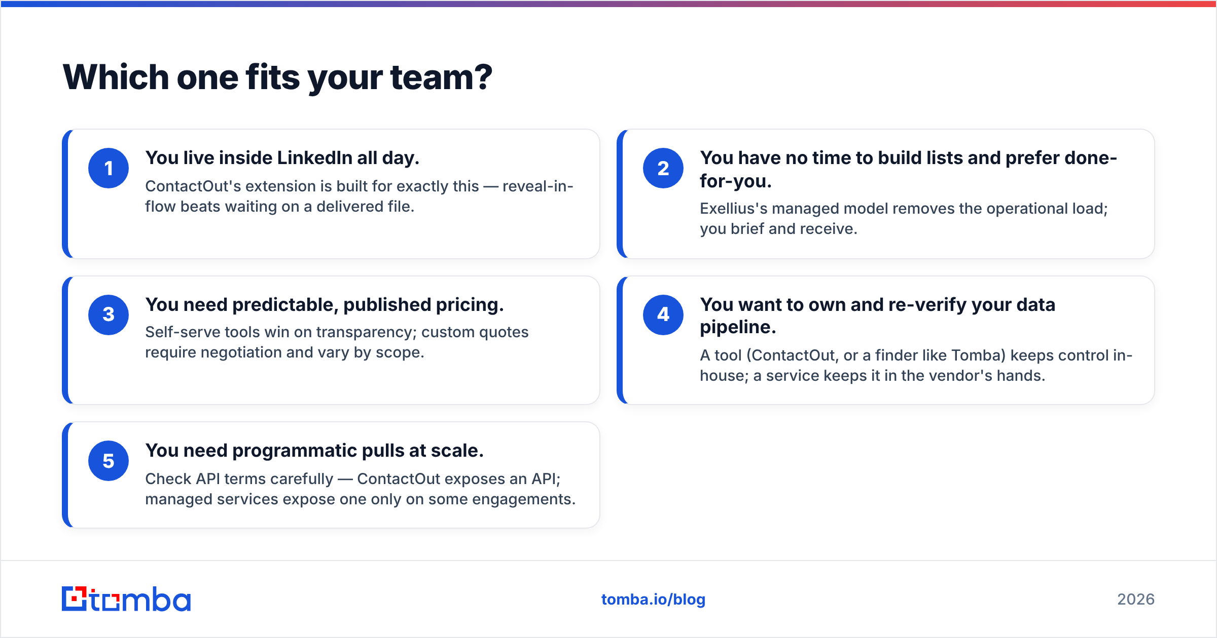Click the 'A tool (ContactOut, or a finder' text
This screenshot has width=1217, height=638.
coord(916,366)
